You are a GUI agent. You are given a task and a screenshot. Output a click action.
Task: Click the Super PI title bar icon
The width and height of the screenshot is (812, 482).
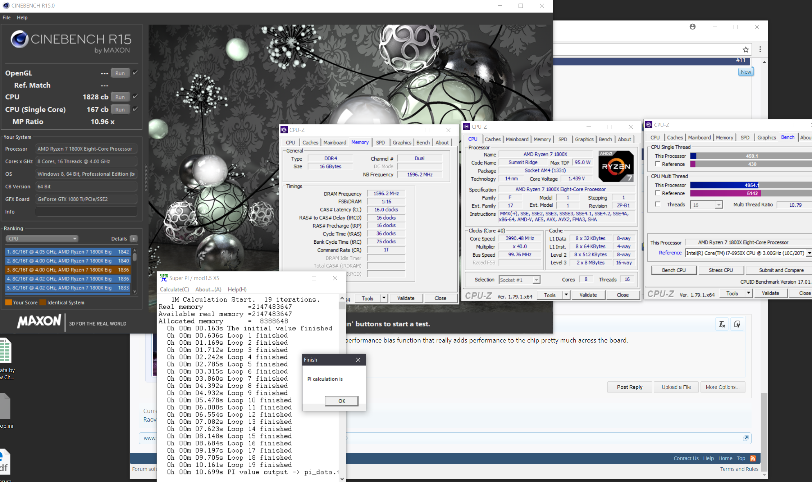[164, 278]
